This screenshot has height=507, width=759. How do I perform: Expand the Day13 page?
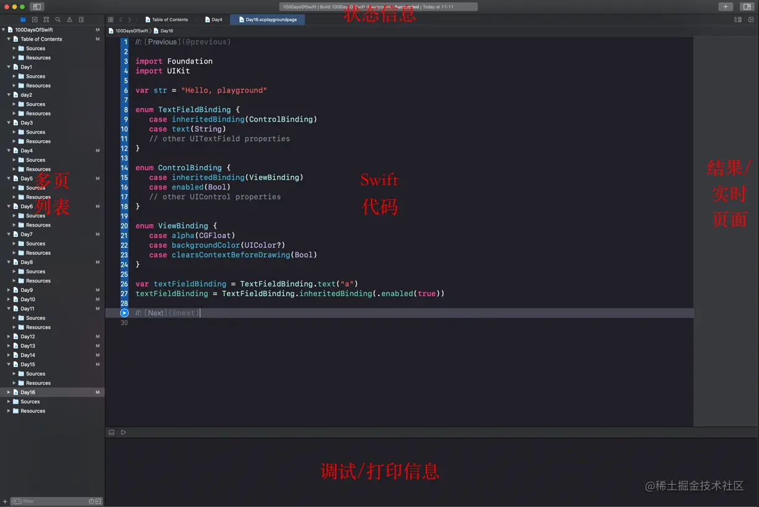pos(9,346)
